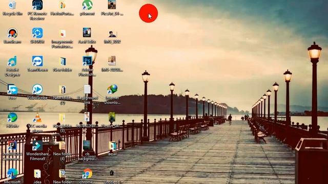Select PicsArt_04 image beside Bd78c22f31 file

[x=112, y=117]
